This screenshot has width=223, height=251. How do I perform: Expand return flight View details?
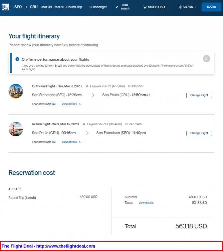pos(71,142)
